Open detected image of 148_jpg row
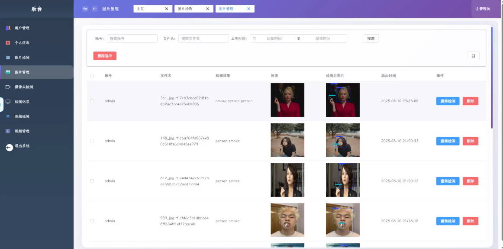The image size is (503, 249). 342,140
